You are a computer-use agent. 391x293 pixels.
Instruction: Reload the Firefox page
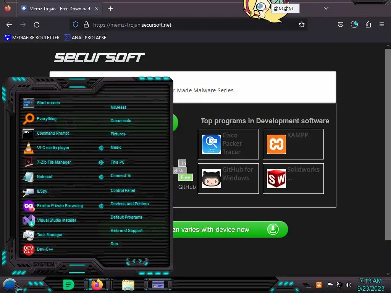(x=37, y=25)
